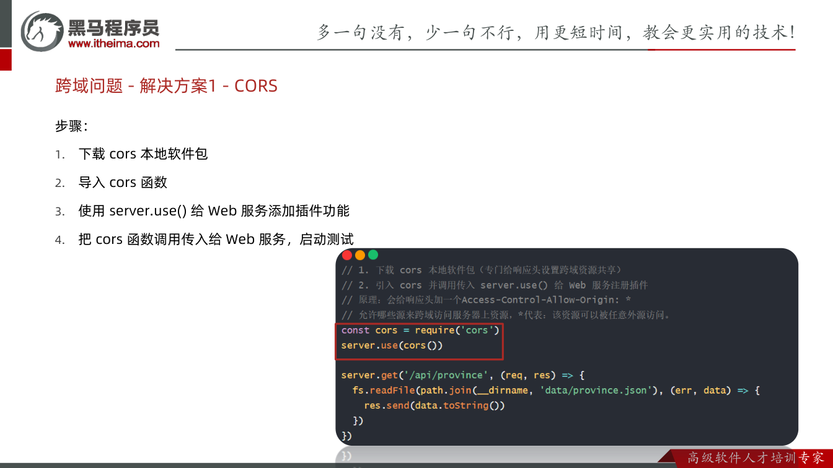Viewport: 833px width, 468px height.
Task: Select step 4 启动测试 line
Action: [x=216, y=240]
